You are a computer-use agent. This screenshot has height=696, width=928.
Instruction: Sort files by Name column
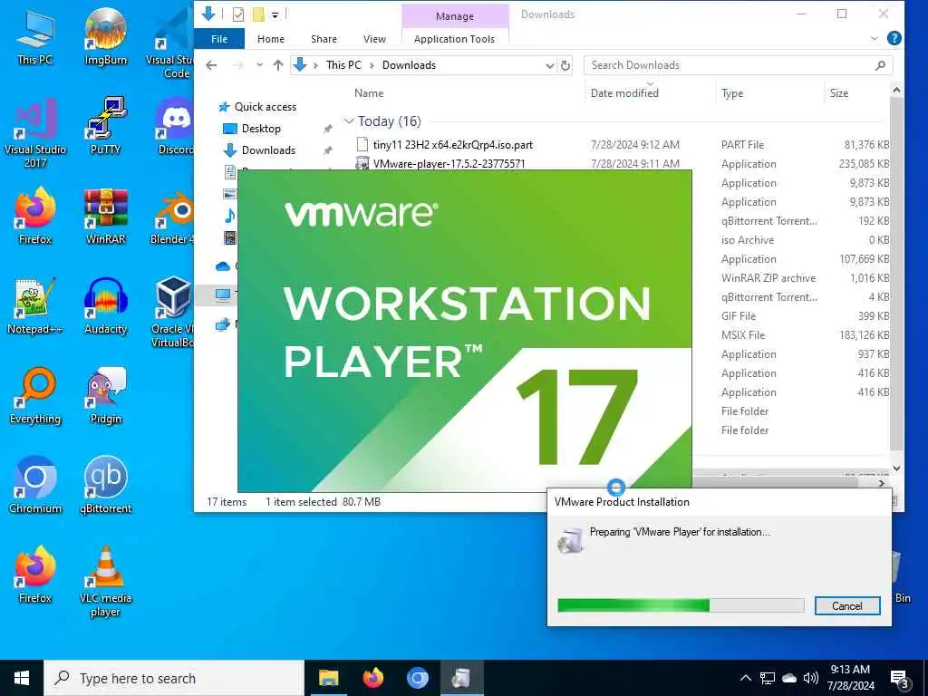click(x=369, y=93)
